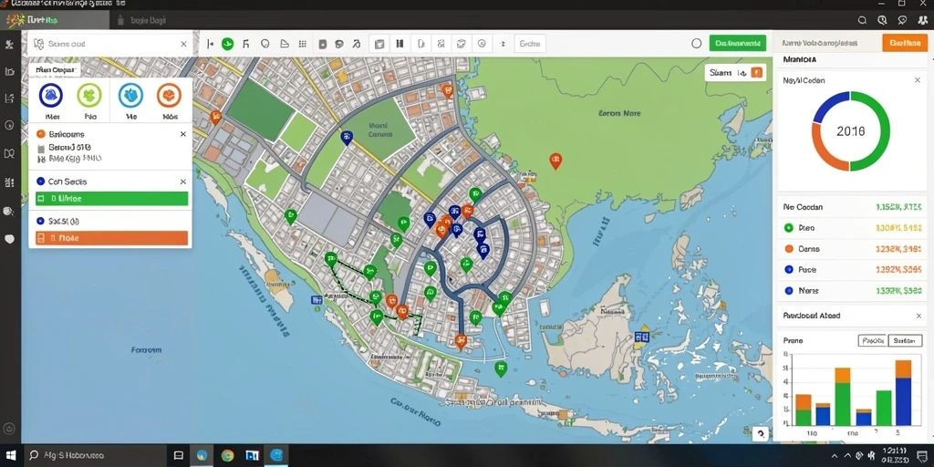Toggle the checkbox inside the green layer bar

(x=40, y=199)
